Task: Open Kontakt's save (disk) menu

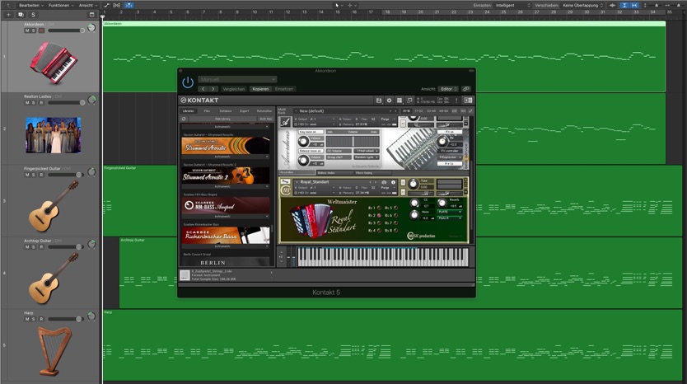Action: click(379, 101)
